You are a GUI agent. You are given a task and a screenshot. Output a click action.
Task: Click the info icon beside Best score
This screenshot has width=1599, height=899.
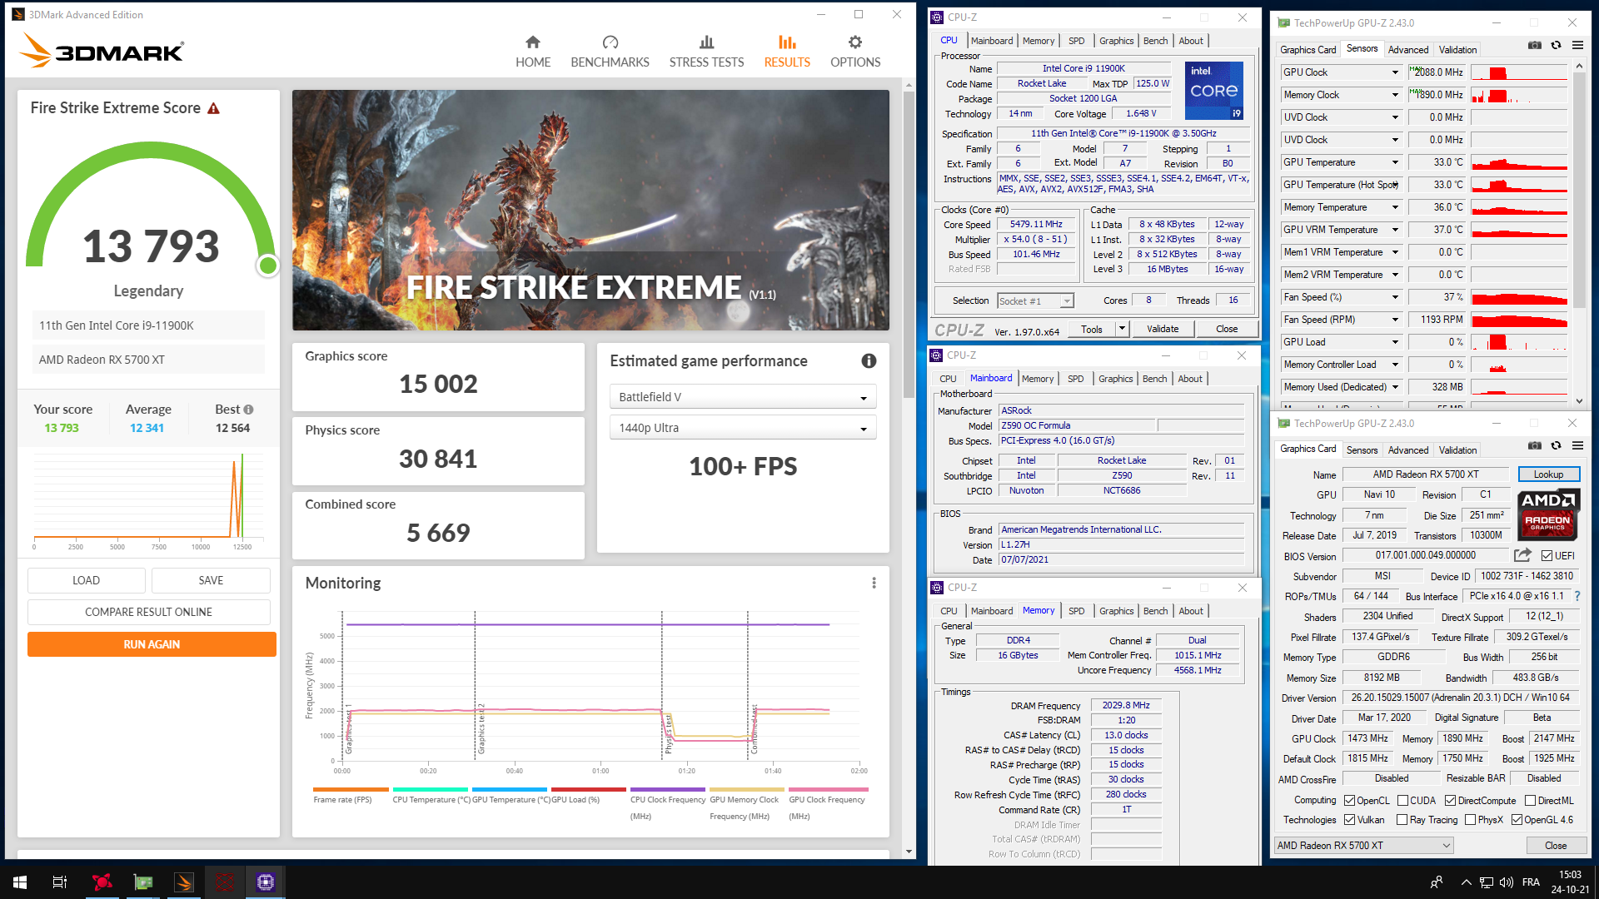(248, 410)
